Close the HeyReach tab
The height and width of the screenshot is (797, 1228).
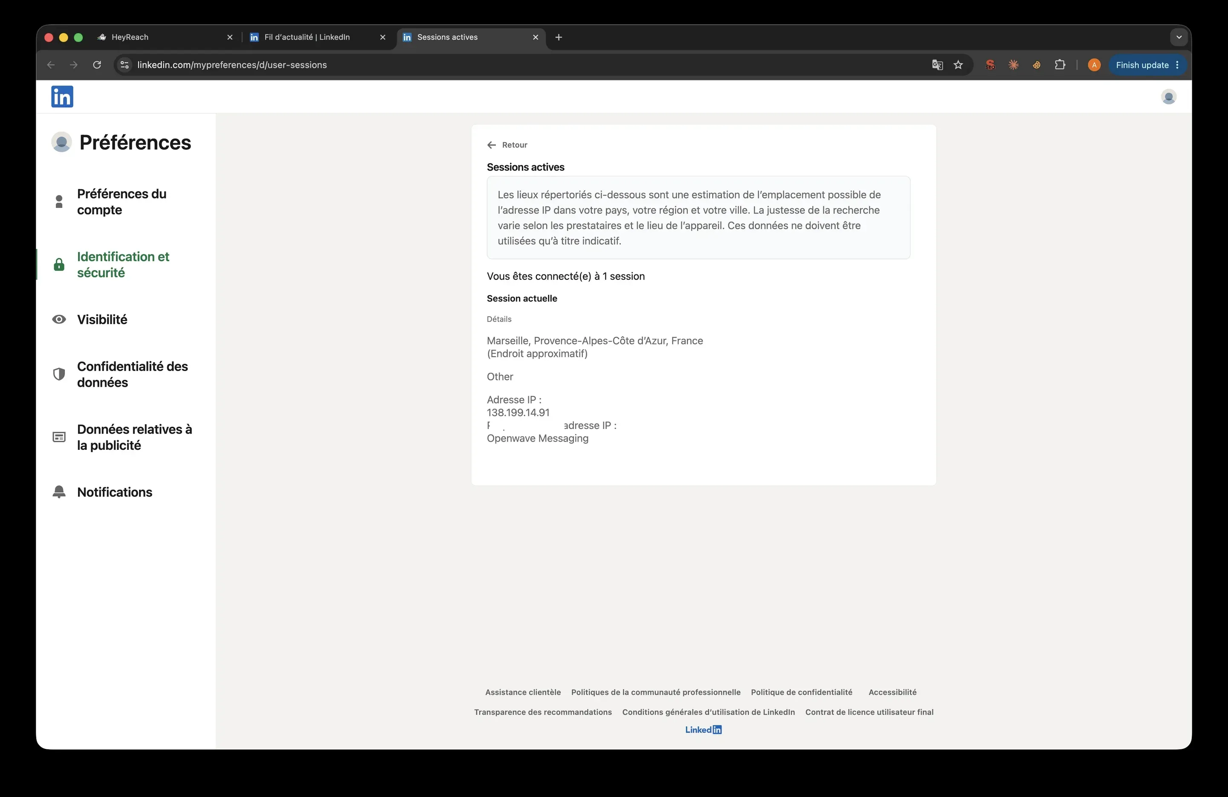229,37
